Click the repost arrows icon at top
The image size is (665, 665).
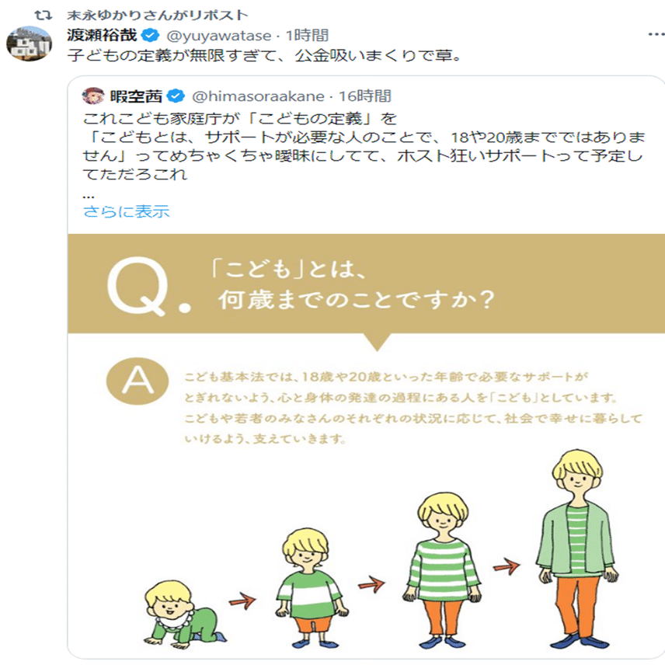(x=44, y=16)
